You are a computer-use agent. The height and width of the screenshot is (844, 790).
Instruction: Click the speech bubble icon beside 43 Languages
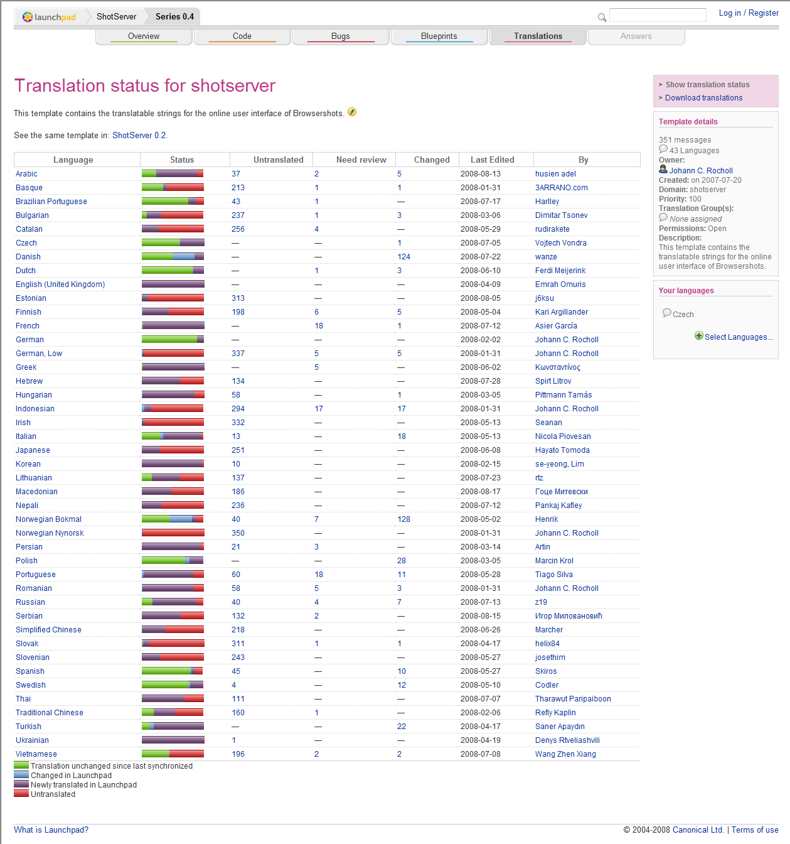(663, 149)
